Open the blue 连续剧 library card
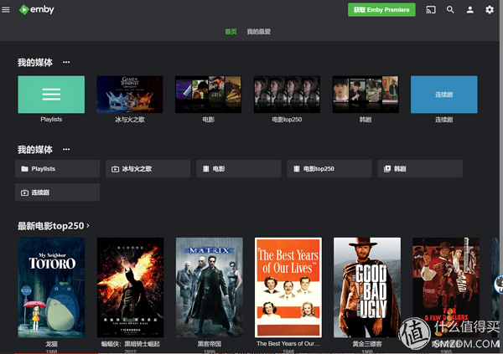Image resolution: width=503 pixels, height=354 pixels. 444,95
